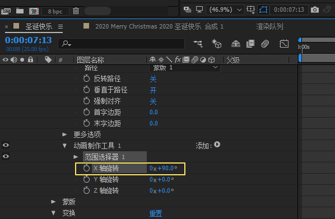Click the interpret footage icon
Viewport: 335px width, 219px height.
(x=6, y=11)
